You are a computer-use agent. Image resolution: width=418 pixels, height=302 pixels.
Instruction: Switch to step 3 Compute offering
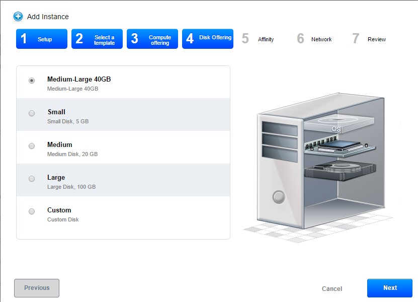(x=152, y=39)
